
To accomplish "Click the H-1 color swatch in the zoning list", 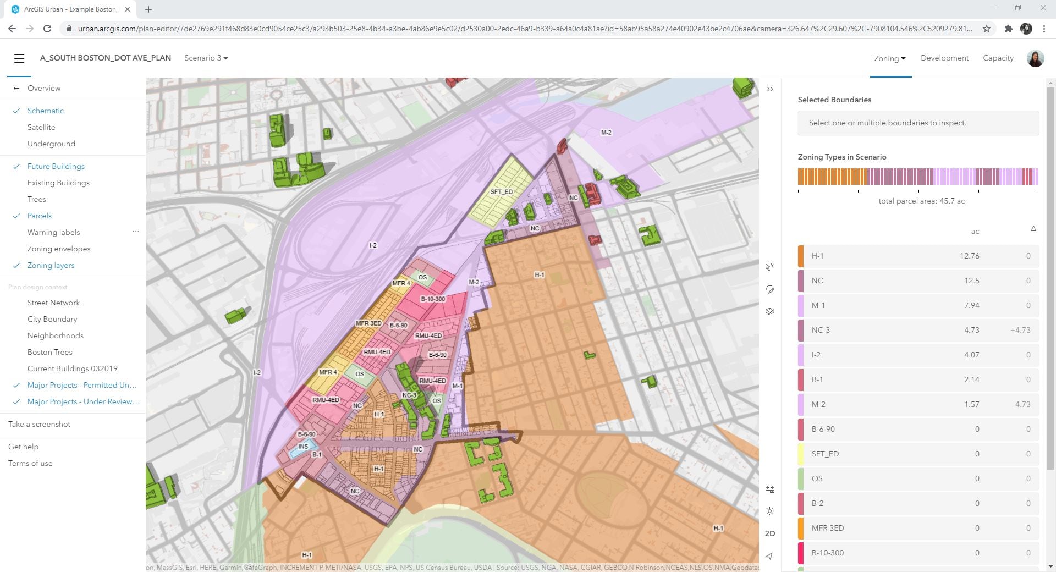I will click(x=801, y=256).
